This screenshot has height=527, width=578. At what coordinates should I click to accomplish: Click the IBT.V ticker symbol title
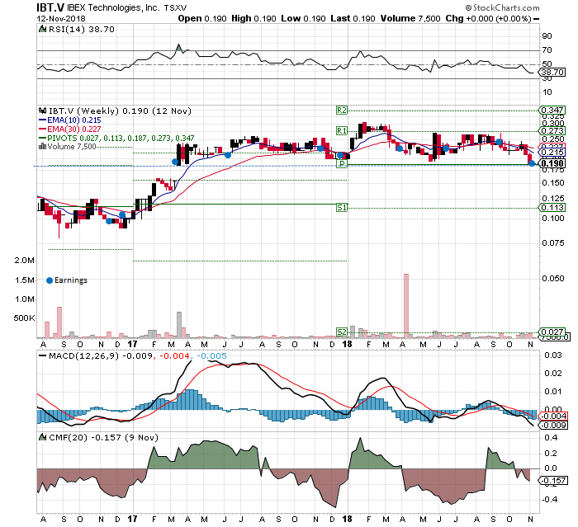tap(50, 7)
